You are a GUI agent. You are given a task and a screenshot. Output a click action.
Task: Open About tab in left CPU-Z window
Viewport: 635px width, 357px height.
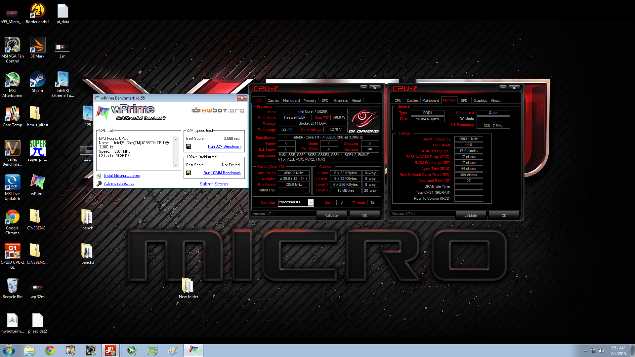tap(357, 100)
